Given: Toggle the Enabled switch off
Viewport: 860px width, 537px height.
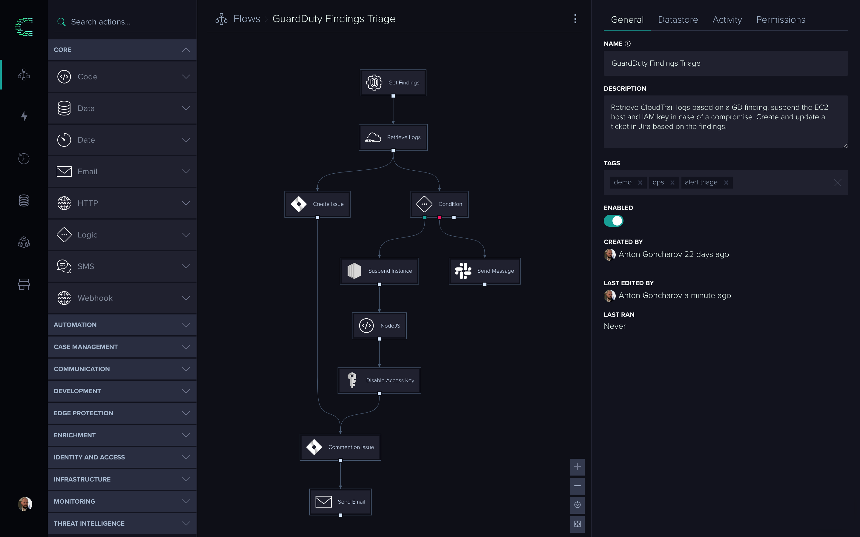Looking at the screenshot, I should (x=613, y=221).
